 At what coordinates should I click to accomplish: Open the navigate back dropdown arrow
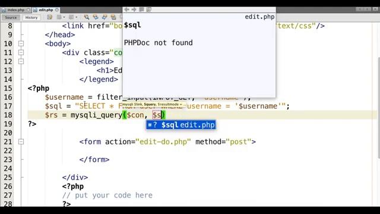coord(64,17)
